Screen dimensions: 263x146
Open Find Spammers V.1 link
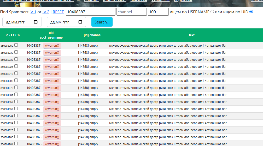[x=33, y=12]
